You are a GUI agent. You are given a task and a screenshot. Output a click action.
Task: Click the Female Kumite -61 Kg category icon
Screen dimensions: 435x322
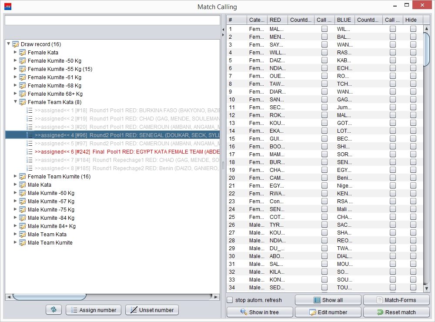coord(23,77)
